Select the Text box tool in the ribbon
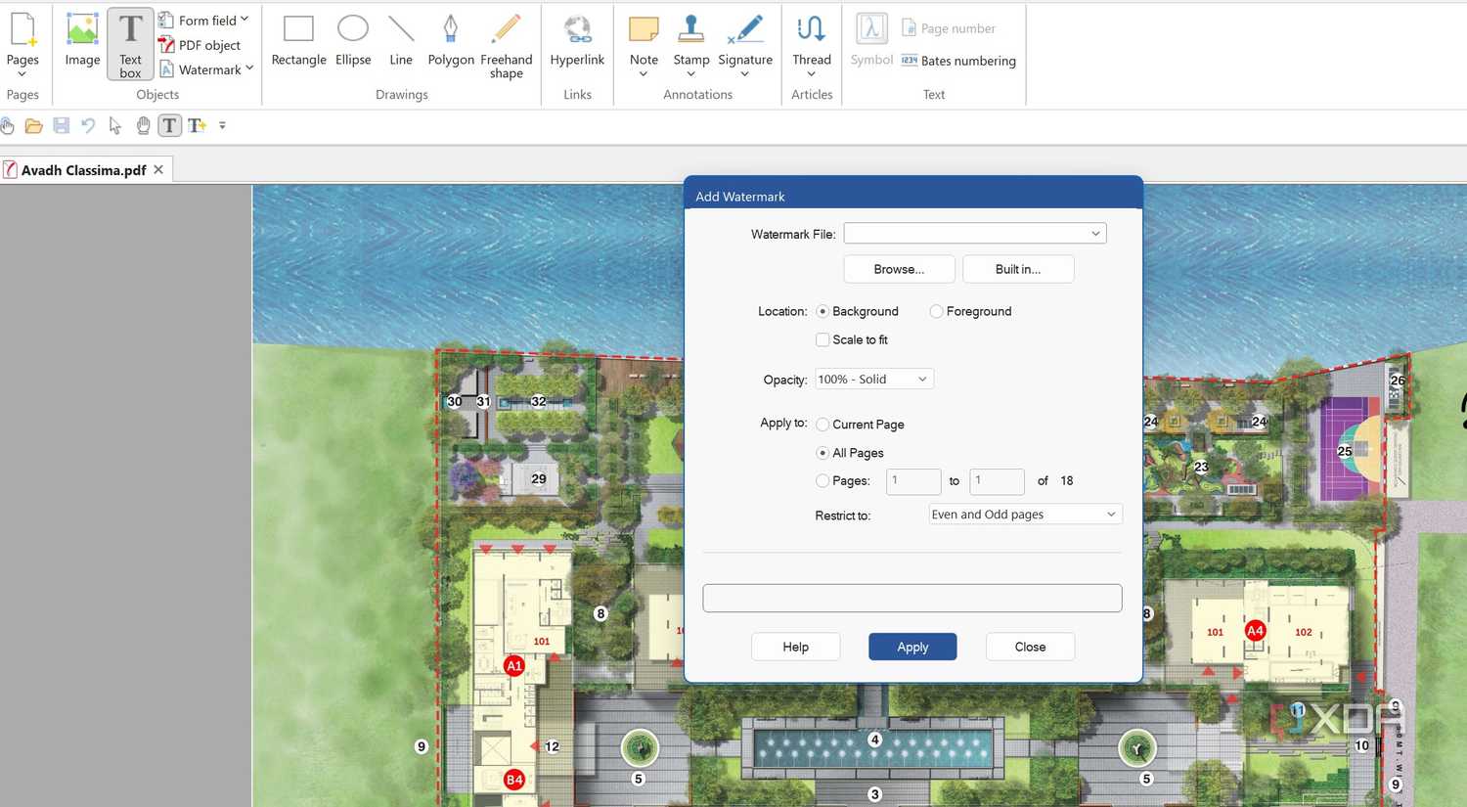The height and width of the screenshot is (807, 1467). click(130, 44)
